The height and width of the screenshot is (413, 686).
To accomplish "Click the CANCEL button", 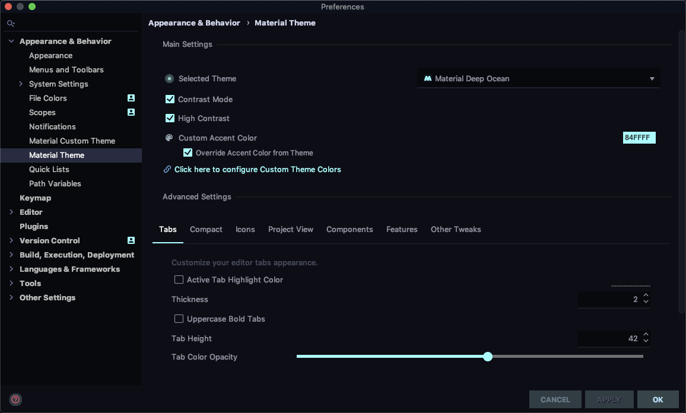I will coord(555,399).
